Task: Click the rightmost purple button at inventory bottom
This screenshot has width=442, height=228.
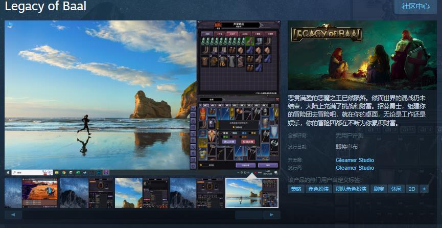Action: 268,165
